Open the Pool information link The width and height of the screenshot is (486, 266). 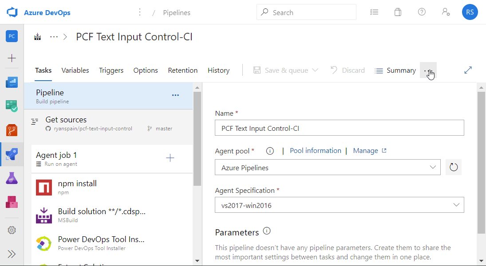coord(316,150)
